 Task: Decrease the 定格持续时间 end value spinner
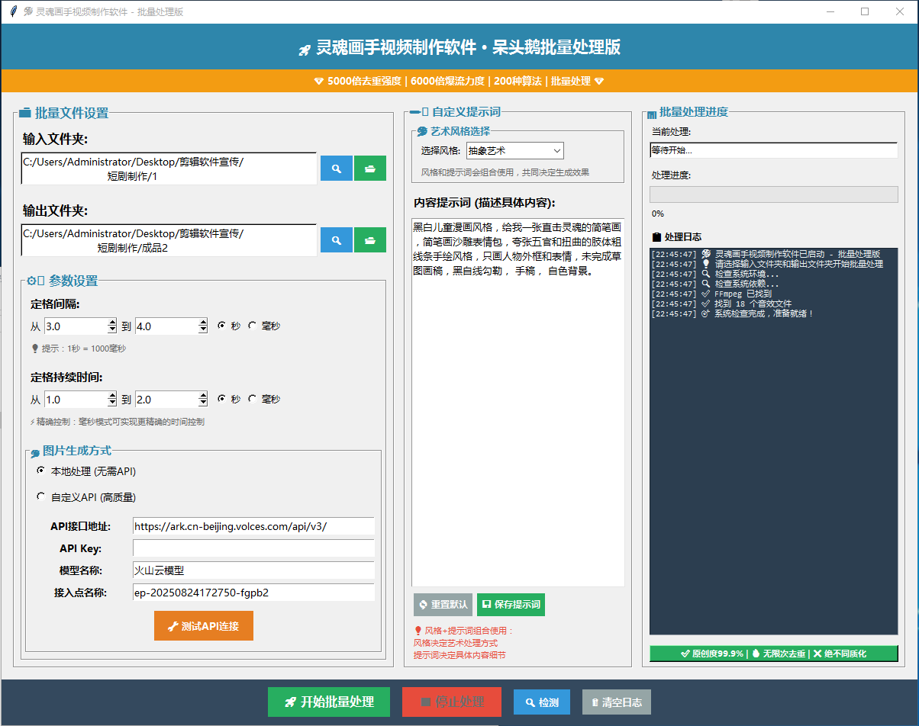click(202, 403)
